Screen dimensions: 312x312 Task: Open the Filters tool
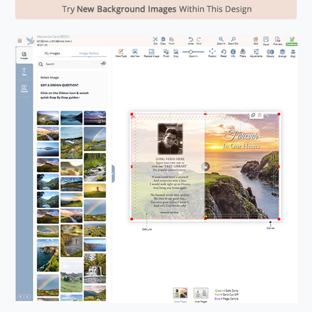[x=243, y=53]
